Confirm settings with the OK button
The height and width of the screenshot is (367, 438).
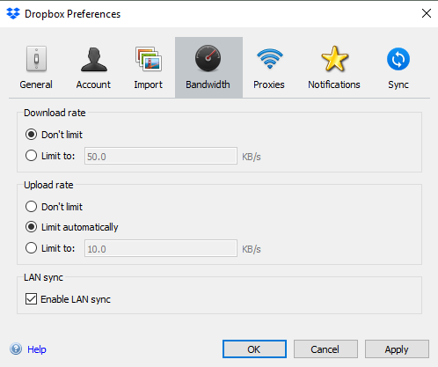click(254, 349)
